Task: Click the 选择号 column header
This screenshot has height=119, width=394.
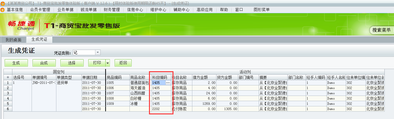Action: (x=22, y=77)
